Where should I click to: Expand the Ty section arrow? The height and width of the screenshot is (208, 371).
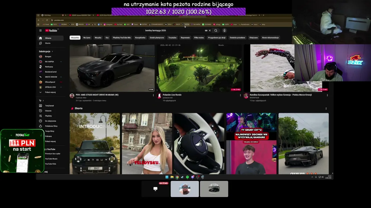(43, 101)
